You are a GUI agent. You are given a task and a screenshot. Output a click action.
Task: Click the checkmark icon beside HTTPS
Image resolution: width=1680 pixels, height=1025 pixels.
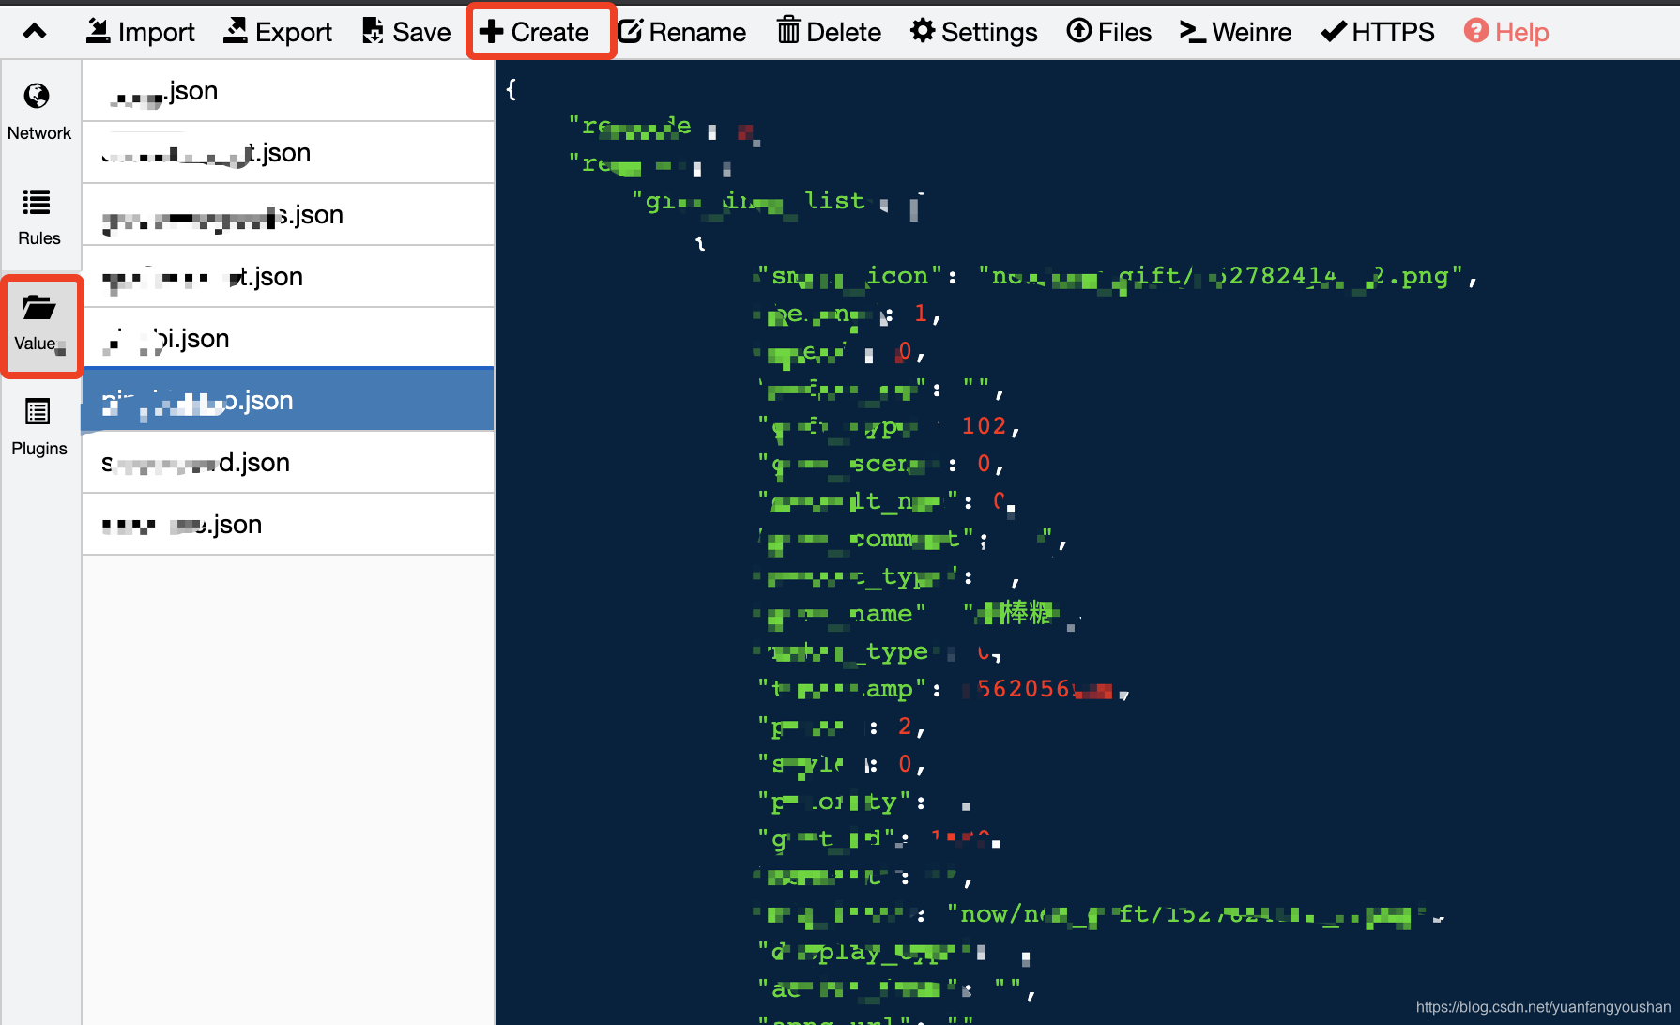1333,32
